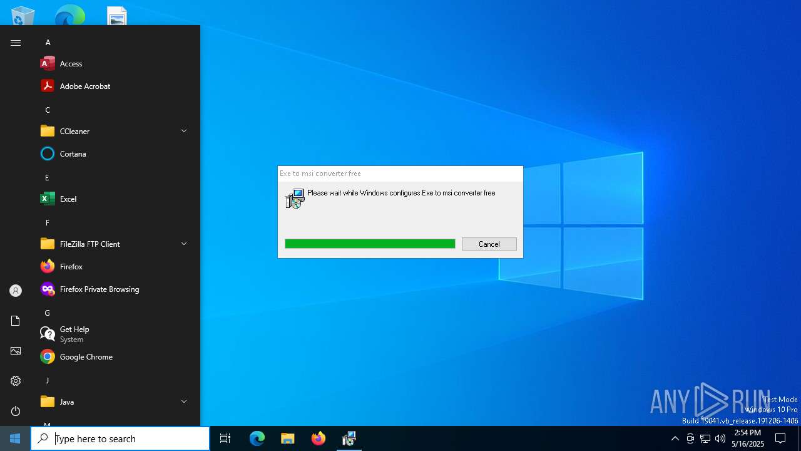Click the Windows Start button
The image size is (801, 451).
pos(15,438)
